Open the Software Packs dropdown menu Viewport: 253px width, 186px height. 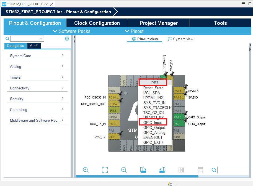(x=72, y=31)
